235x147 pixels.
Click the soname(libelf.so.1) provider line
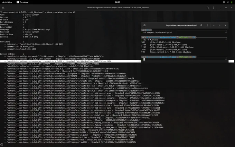point(20,49)
